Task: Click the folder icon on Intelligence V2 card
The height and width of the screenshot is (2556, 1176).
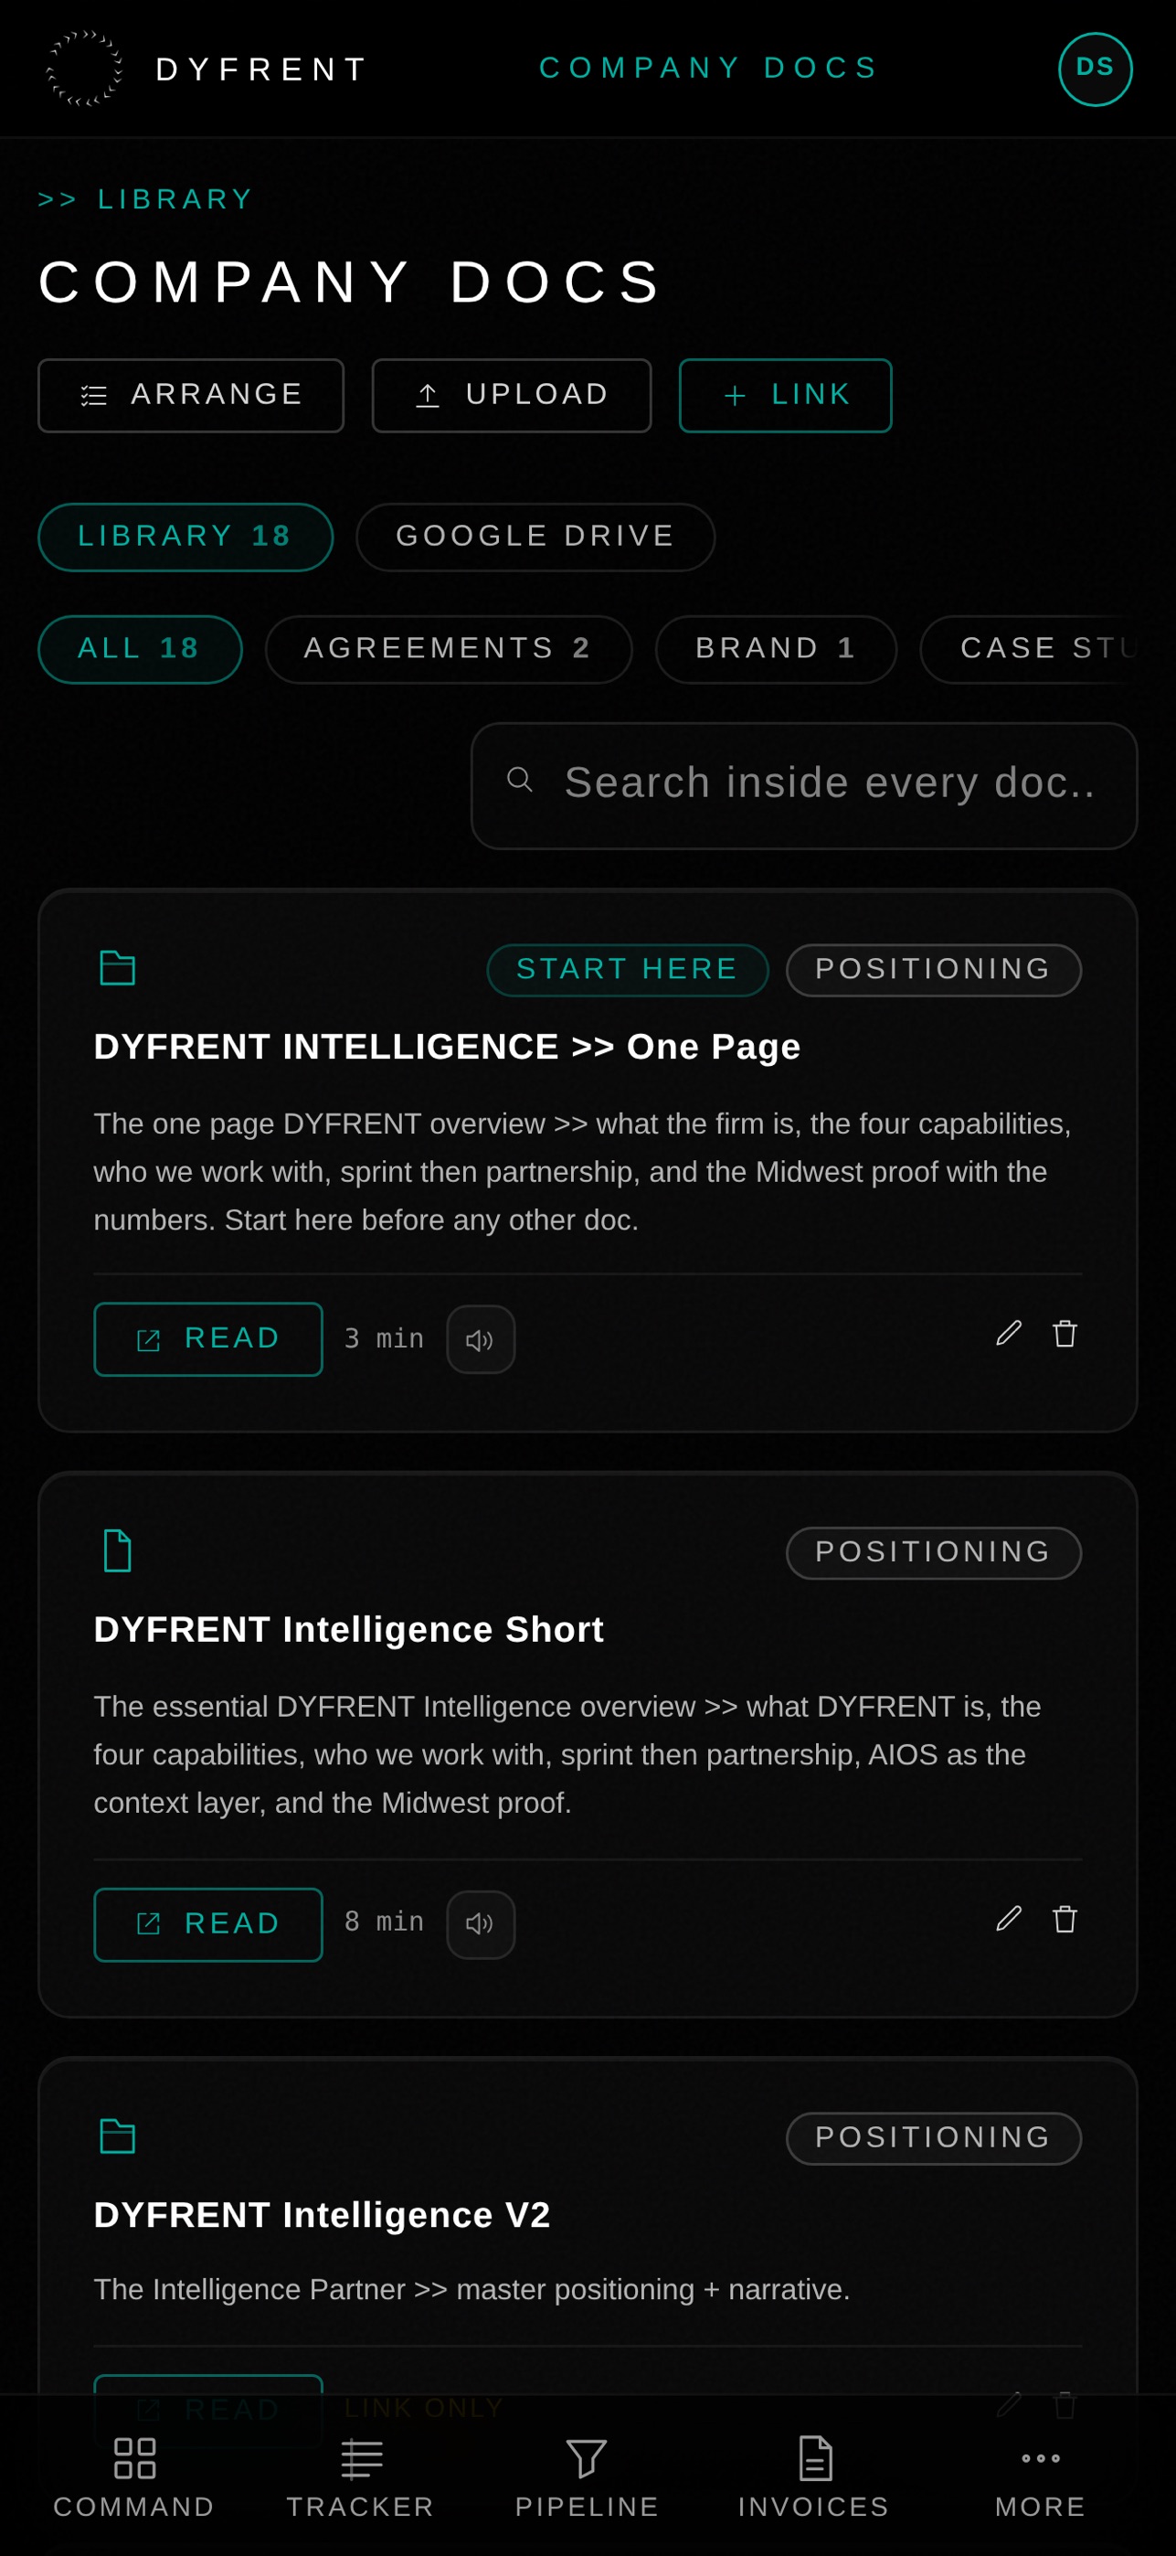Action: click(x=117, y=2136)
